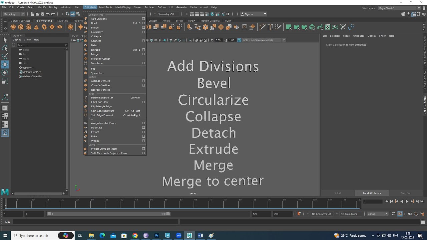427x240 pixels.
Task: Open the Duplicate options box
Action: point(143,127)
